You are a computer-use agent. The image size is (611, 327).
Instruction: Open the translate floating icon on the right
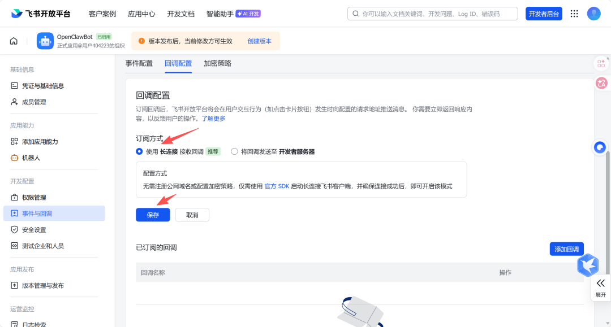tap(601, 82)
